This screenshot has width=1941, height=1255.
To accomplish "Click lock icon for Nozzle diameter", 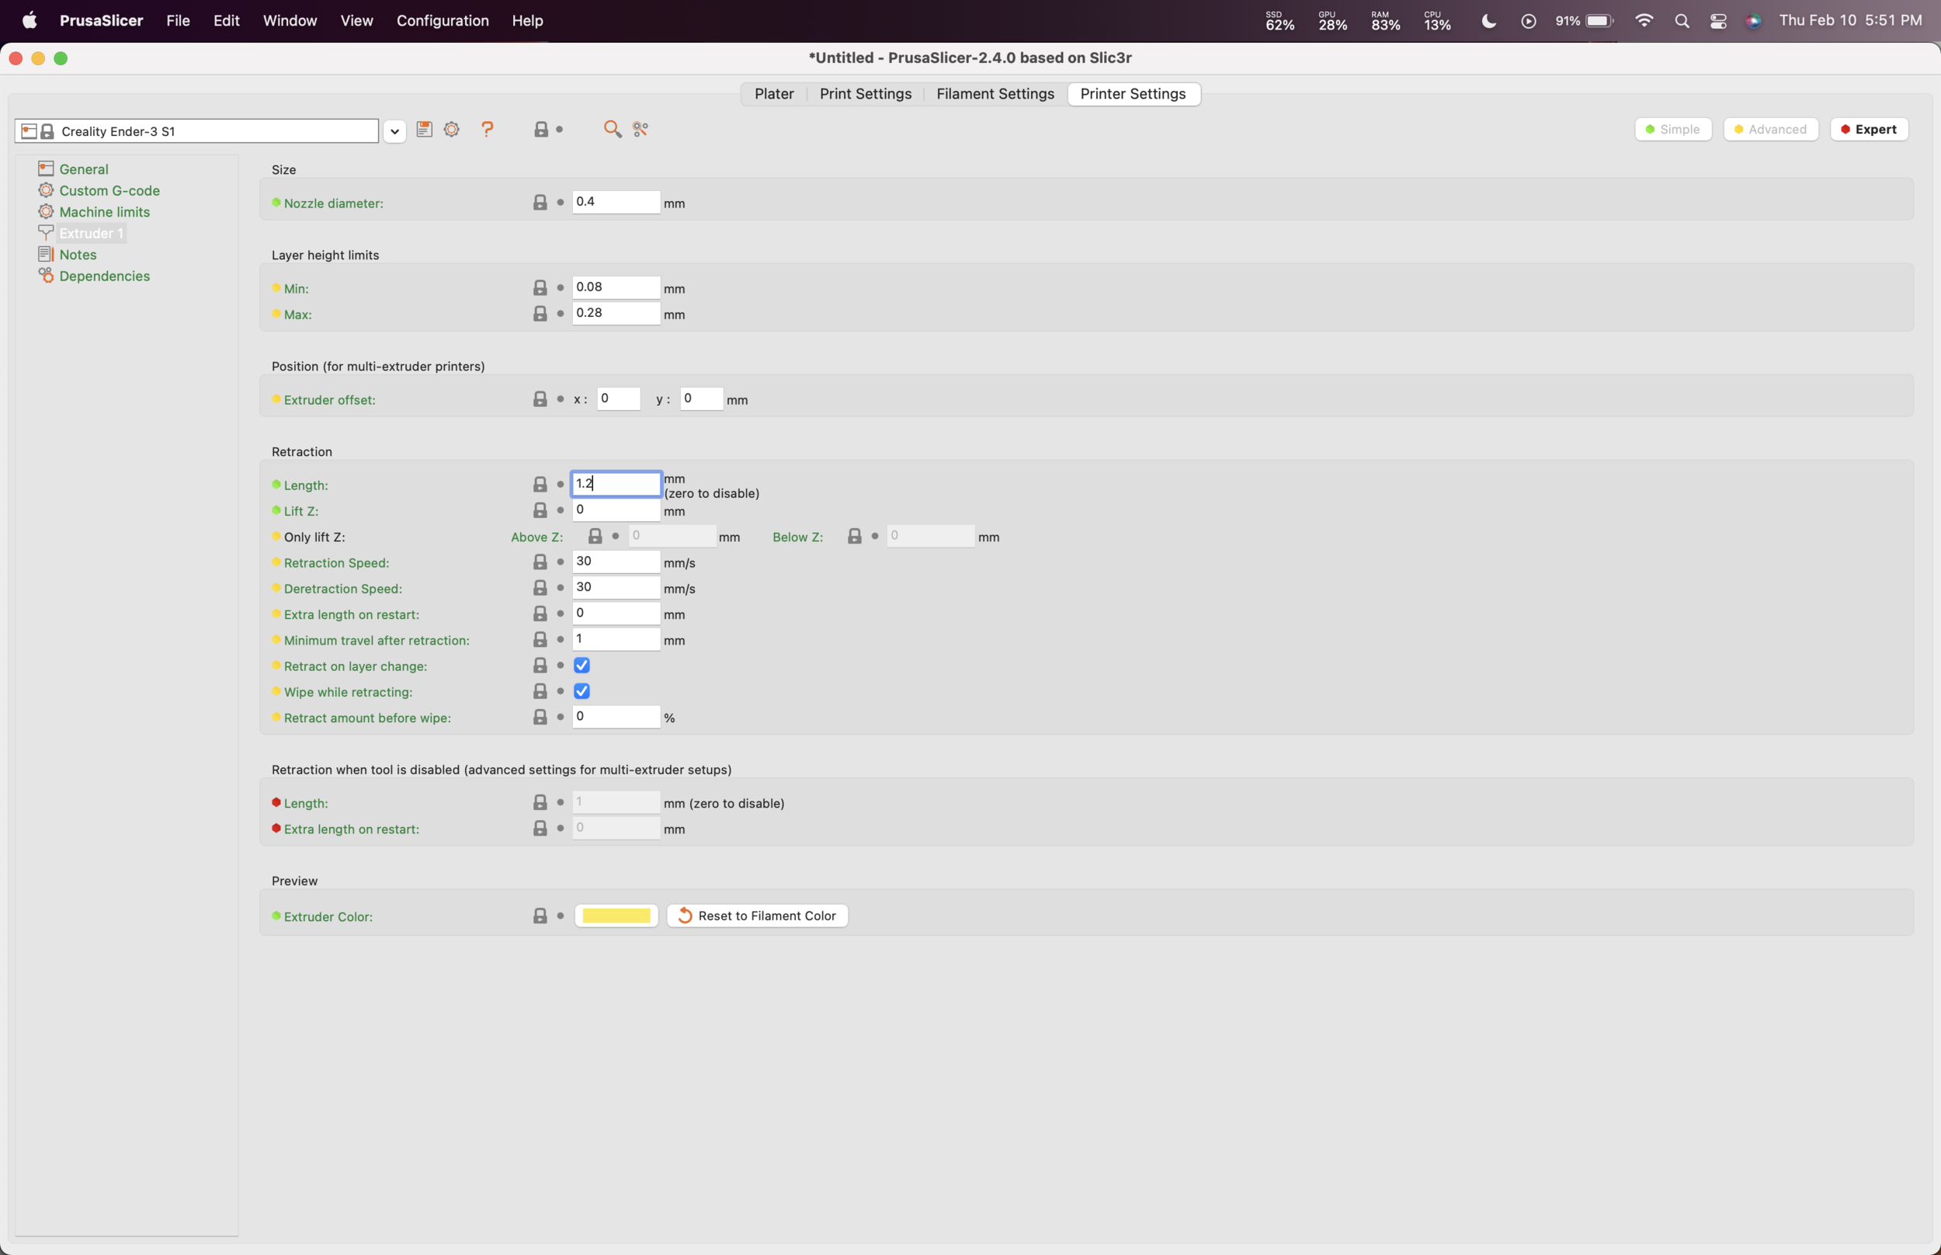I will (540, 203).
